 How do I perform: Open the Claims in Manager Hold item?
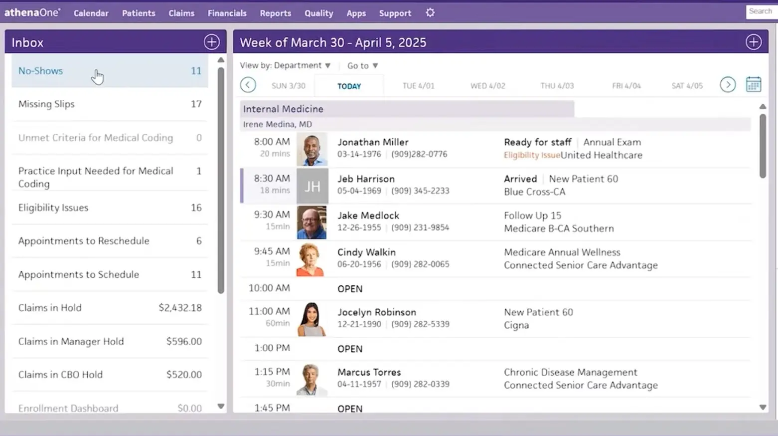(x=110, y=341)
